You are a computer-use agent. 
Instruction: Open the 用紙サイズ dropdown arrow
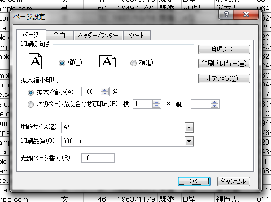point(189,127)
